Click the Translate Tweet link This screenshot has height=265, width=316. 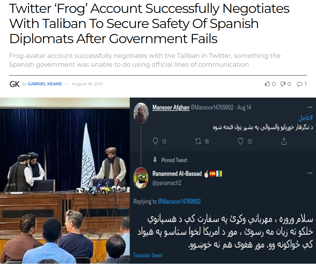click(148, 255)
